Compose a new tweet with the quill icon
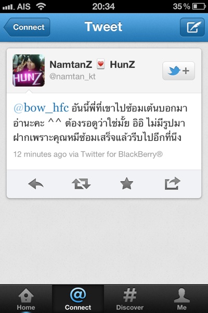This screenshot has width=208, height=313. [x=192, y=27]
